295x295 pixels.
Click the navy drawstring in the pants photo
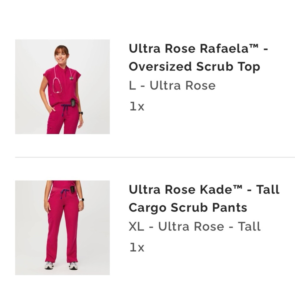pyautogui.click(x=63, y=193)
